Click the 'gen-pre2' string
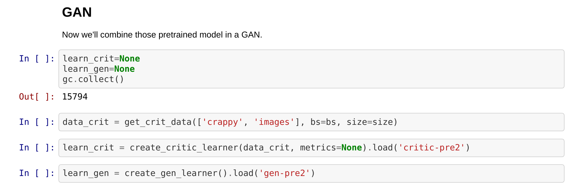The height and width of the screenshot is (191, 579). coord(285,173)
